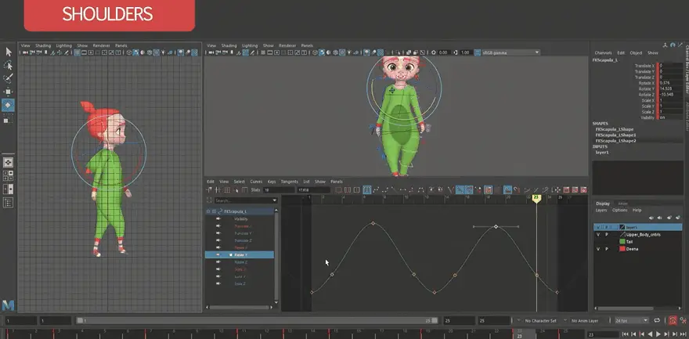Toggle visibility V for Upper_Body_cntrls layer

598,234
